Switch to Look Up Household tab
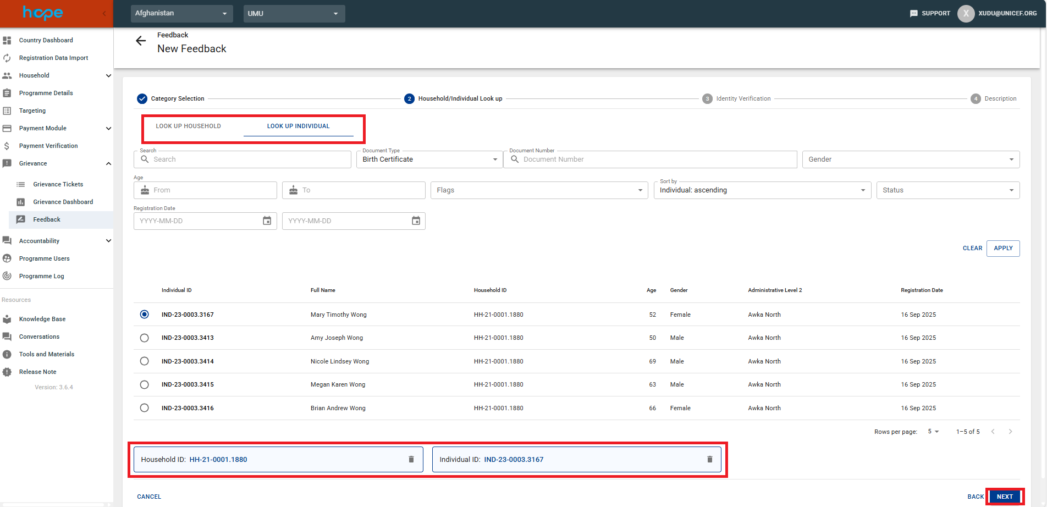The image size is (1047, 507). point(188,126)
